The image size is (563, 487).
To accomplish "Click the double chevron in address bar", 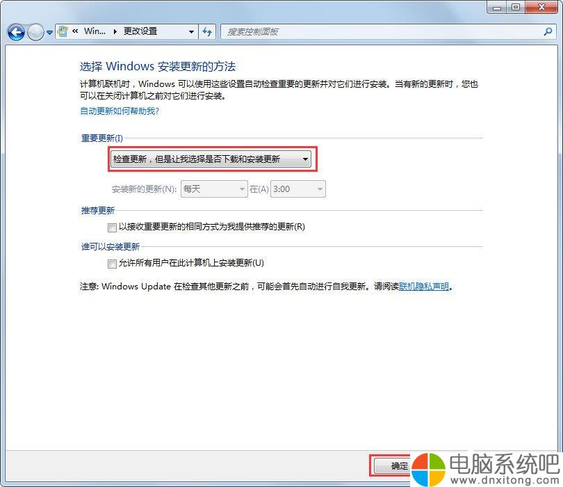I will coord(75,31).
